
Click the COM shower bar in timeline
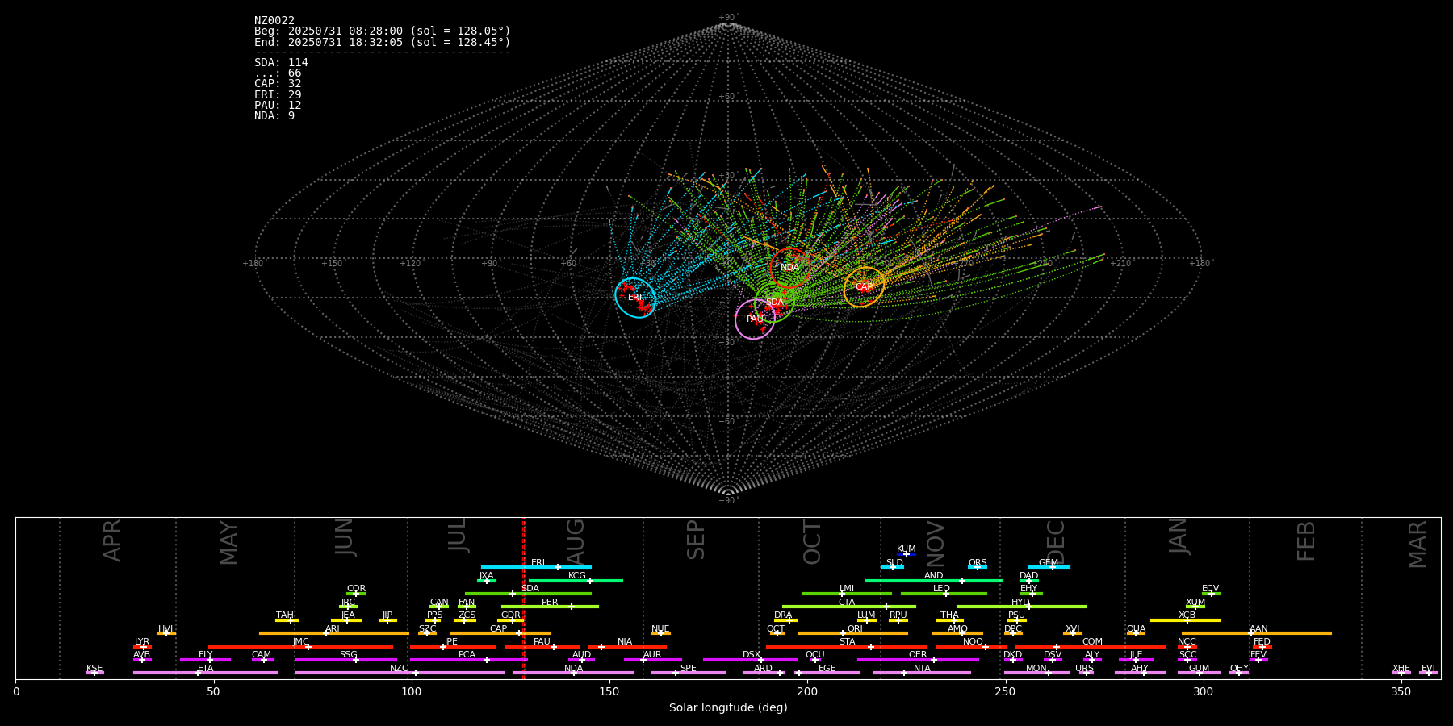click(1091, 647)
